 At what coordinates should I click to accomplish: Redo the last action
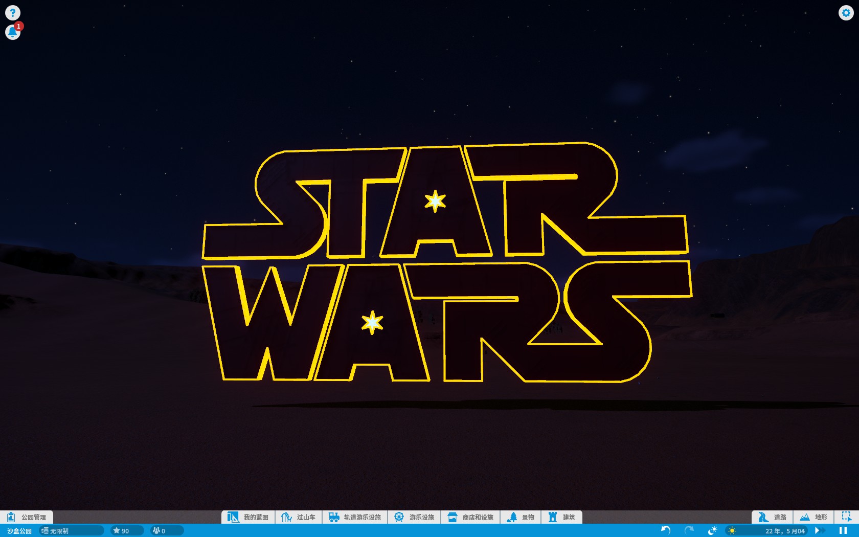[x=689, y=530]
